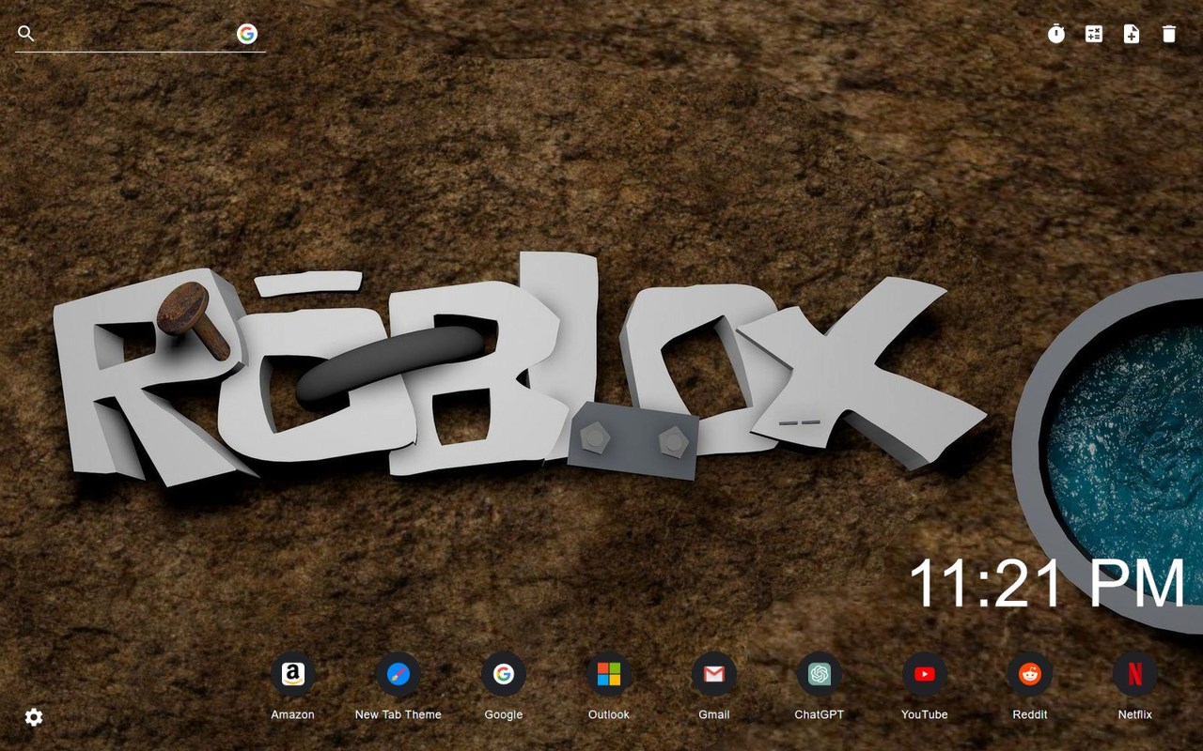The width and height of the screenshot is (1203, 751).
Task: Click the 11:21 PM clock display
Action: click(1048, 584)
